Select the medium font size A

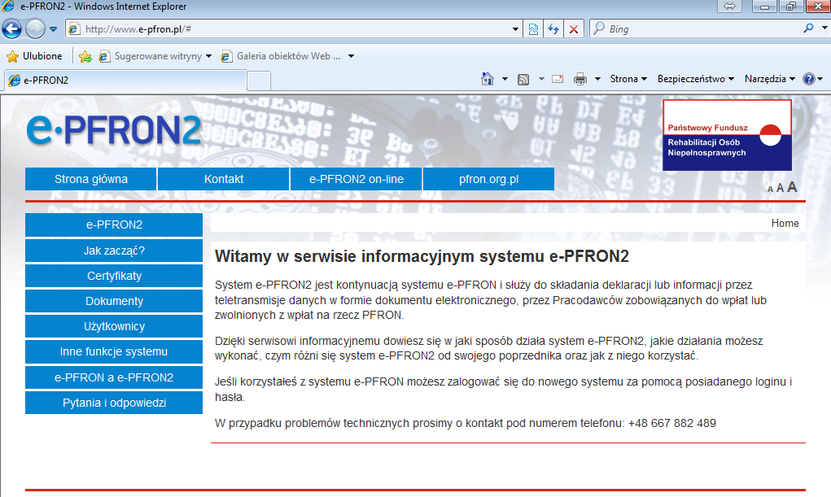(x=780, y=188)
